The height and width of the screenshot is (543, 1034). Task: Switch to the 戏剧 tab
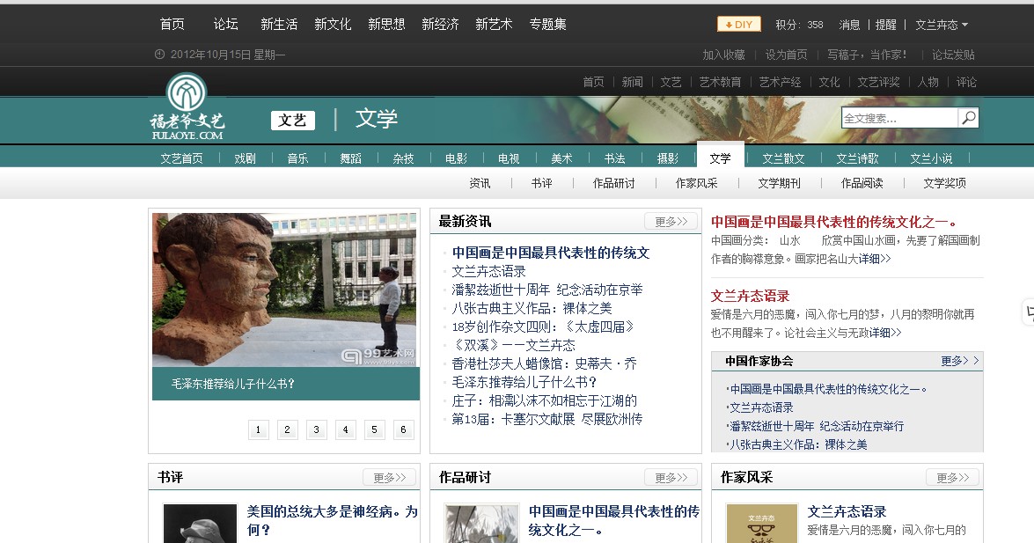(245, 158)
